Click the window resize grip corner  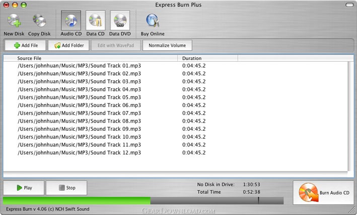352,210
